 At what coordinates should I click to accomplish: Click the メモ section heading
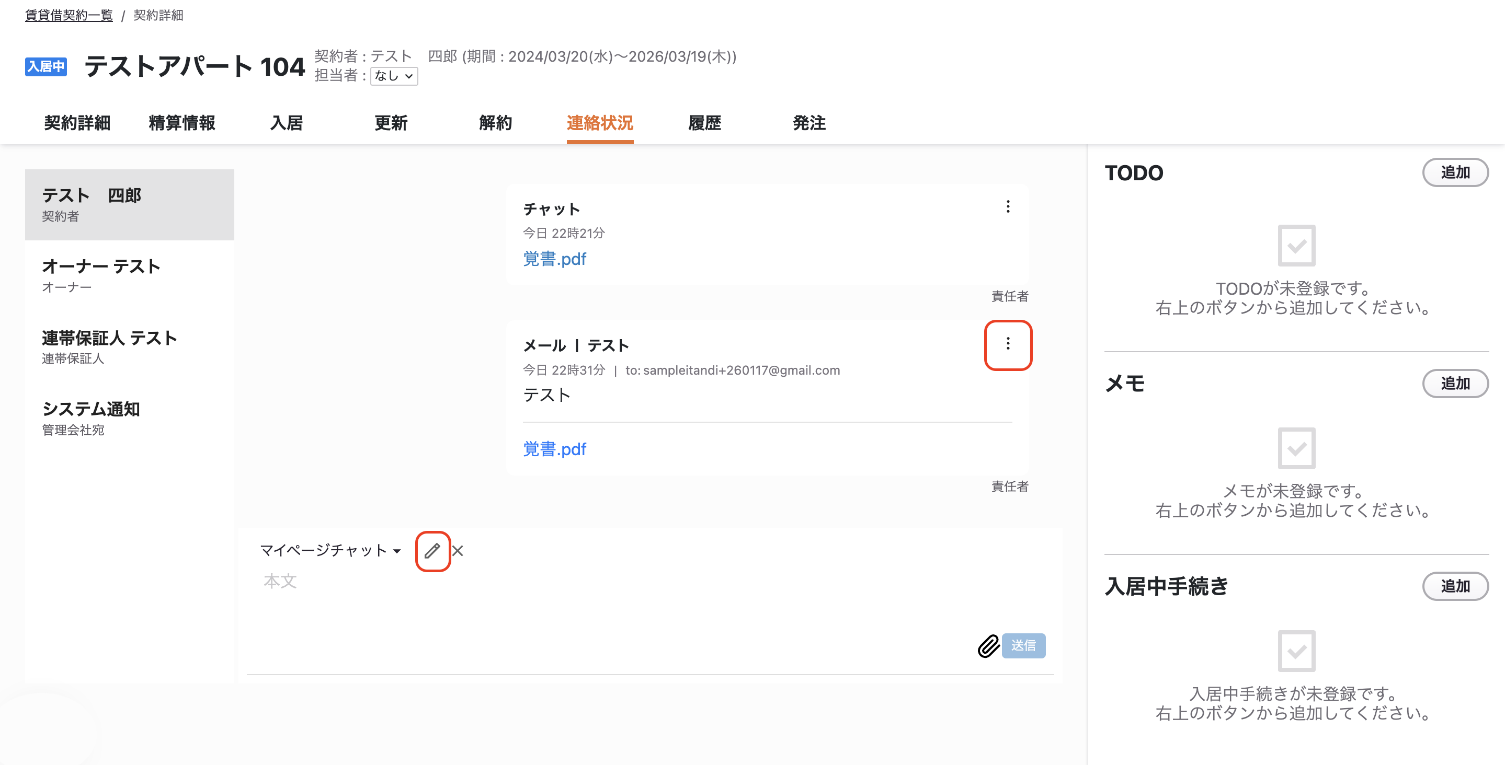click(1125, 384)
